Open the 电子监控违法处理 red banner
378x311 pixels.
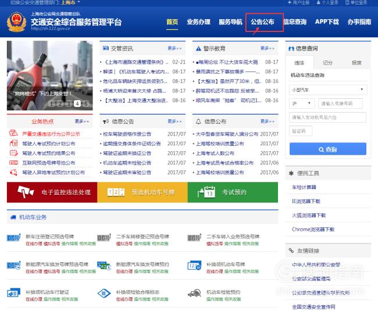coord(52,192)
